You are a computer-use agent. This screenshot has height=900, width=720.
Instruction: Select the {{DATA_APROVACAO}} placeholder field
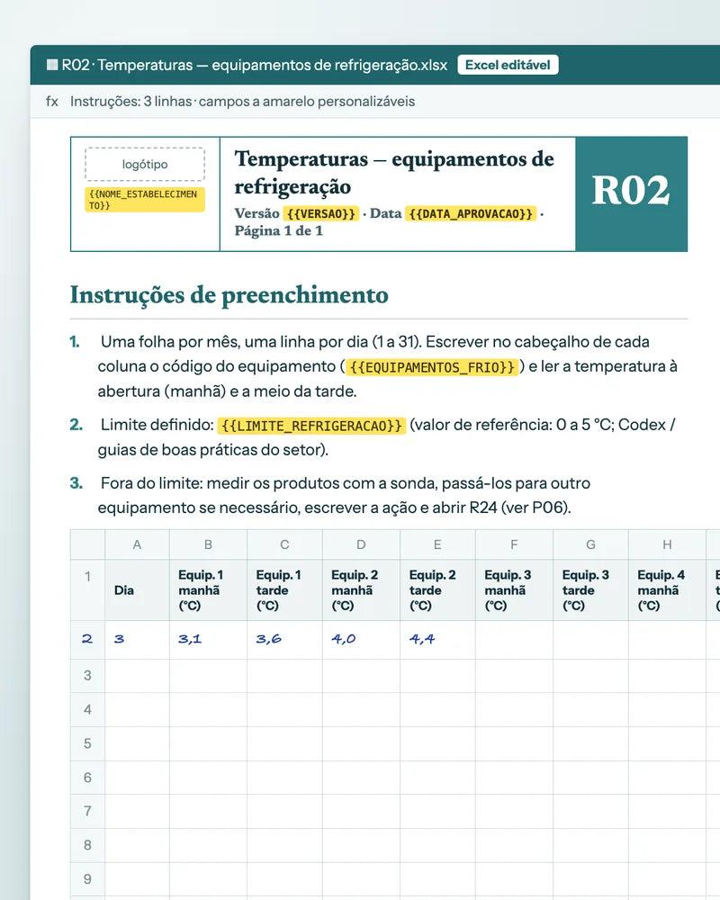(471, 213)
